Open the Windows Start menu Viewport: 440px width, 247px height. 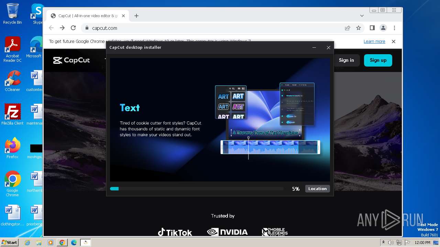click(x=9, y=242)
